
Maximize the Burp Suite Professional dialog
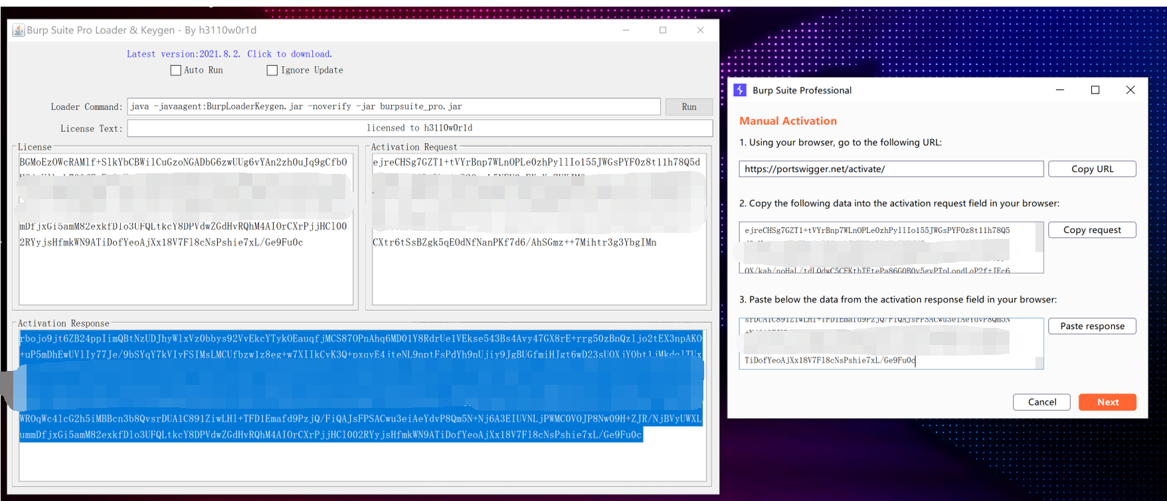[1095, 90]
